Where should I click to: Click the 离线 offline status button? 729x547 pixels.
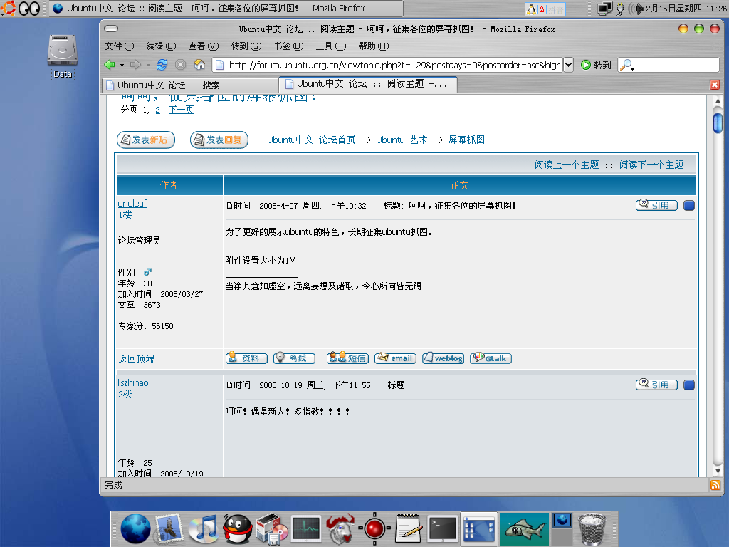tap(294, 358)
